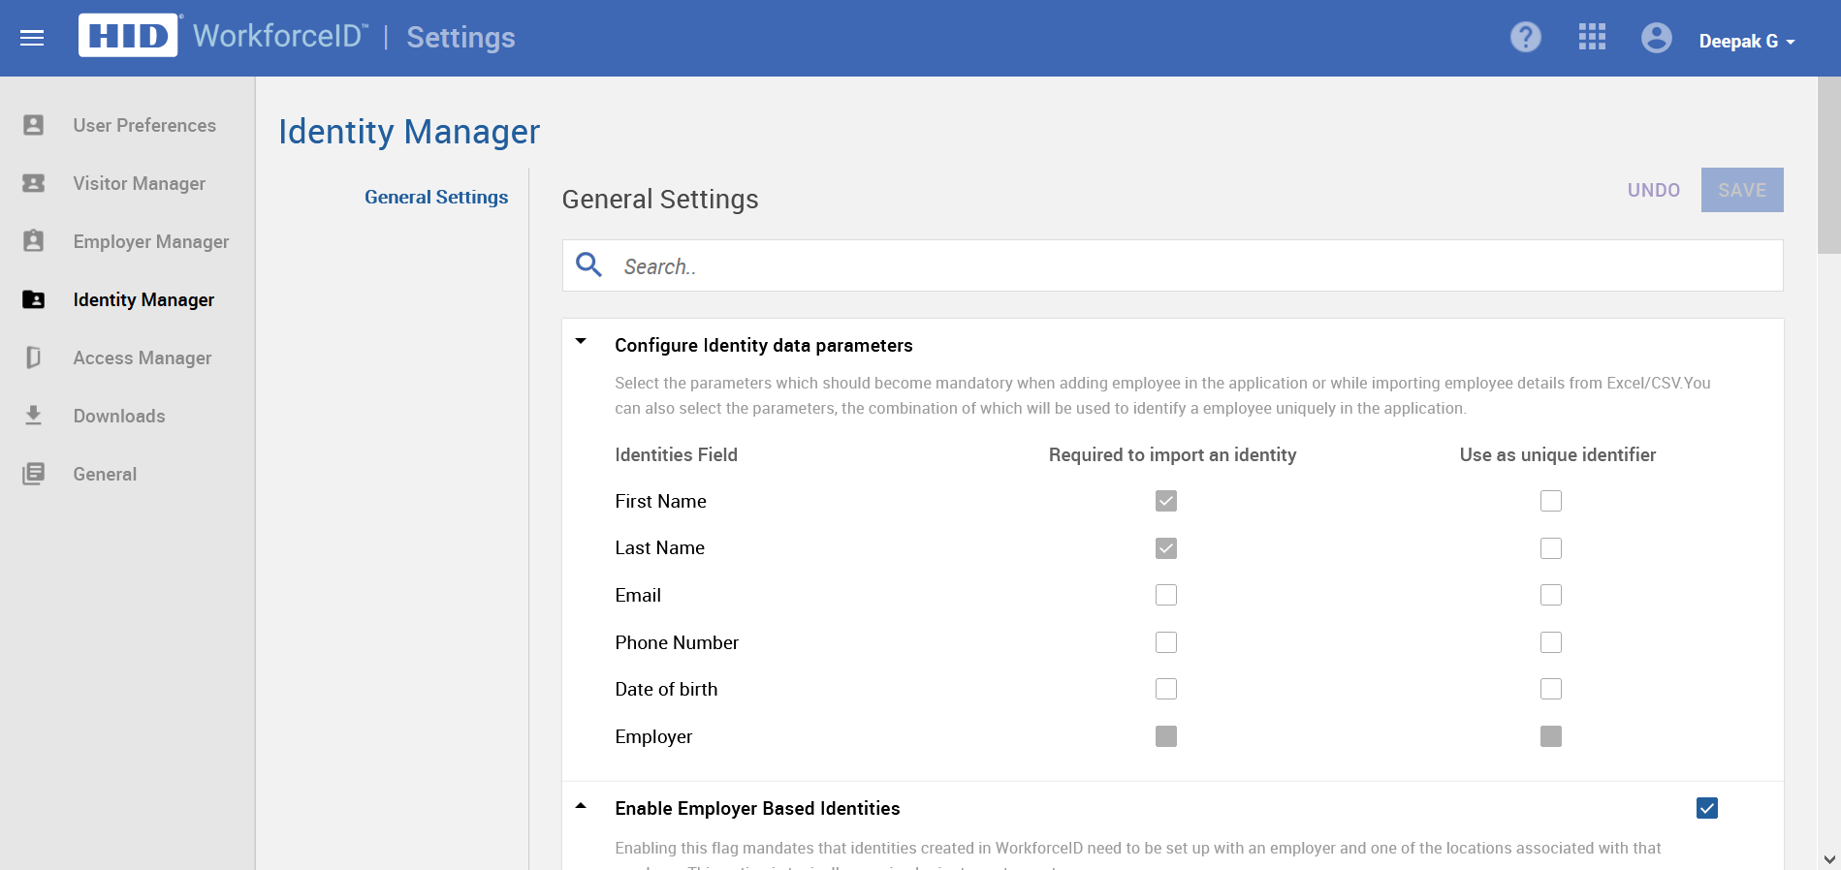The width and height of the screenshot is (1841, 870).
Task: Check Phone Number required to import checkbox
Action: coord(1166,642)
